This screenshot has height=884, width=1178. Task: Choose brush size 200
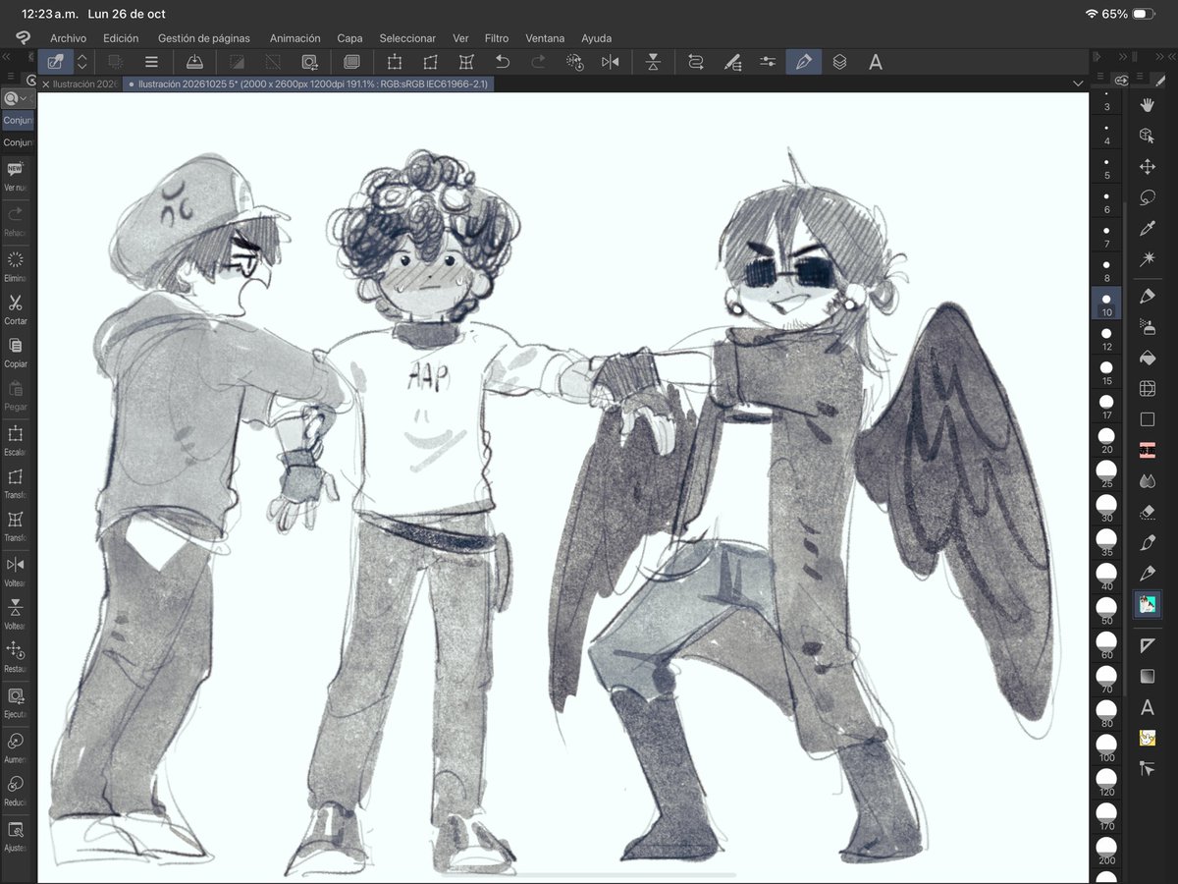tap(1106, 853)
